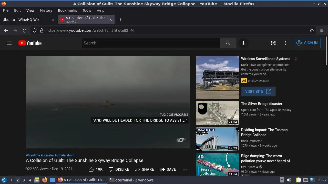The height and width of the screenshot is (184, 328).
Task: Click the network connection tray icon
Action: coord(305,180)
